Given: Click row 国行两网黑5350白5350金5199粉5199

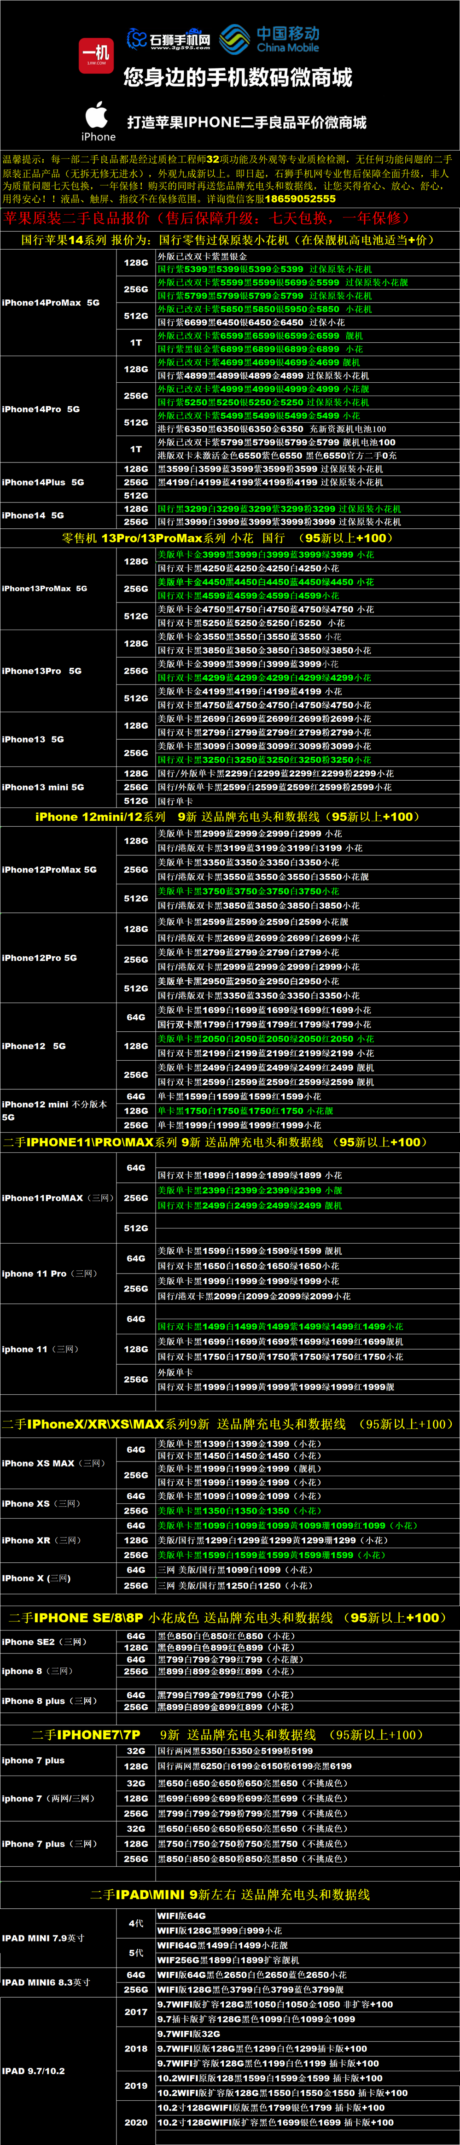Looking at the screenshot, I should (307, 1751).
